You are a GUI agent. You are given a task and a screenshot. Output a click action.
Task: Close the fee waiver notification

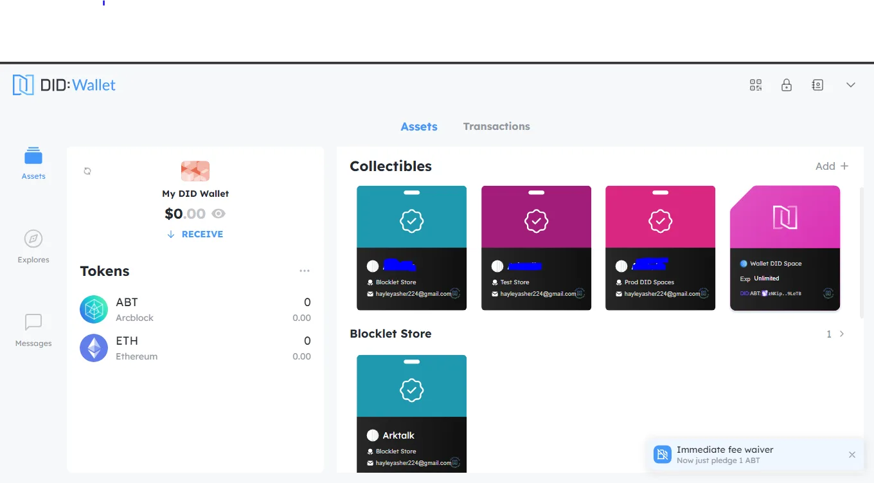click(x=852, y=455)
